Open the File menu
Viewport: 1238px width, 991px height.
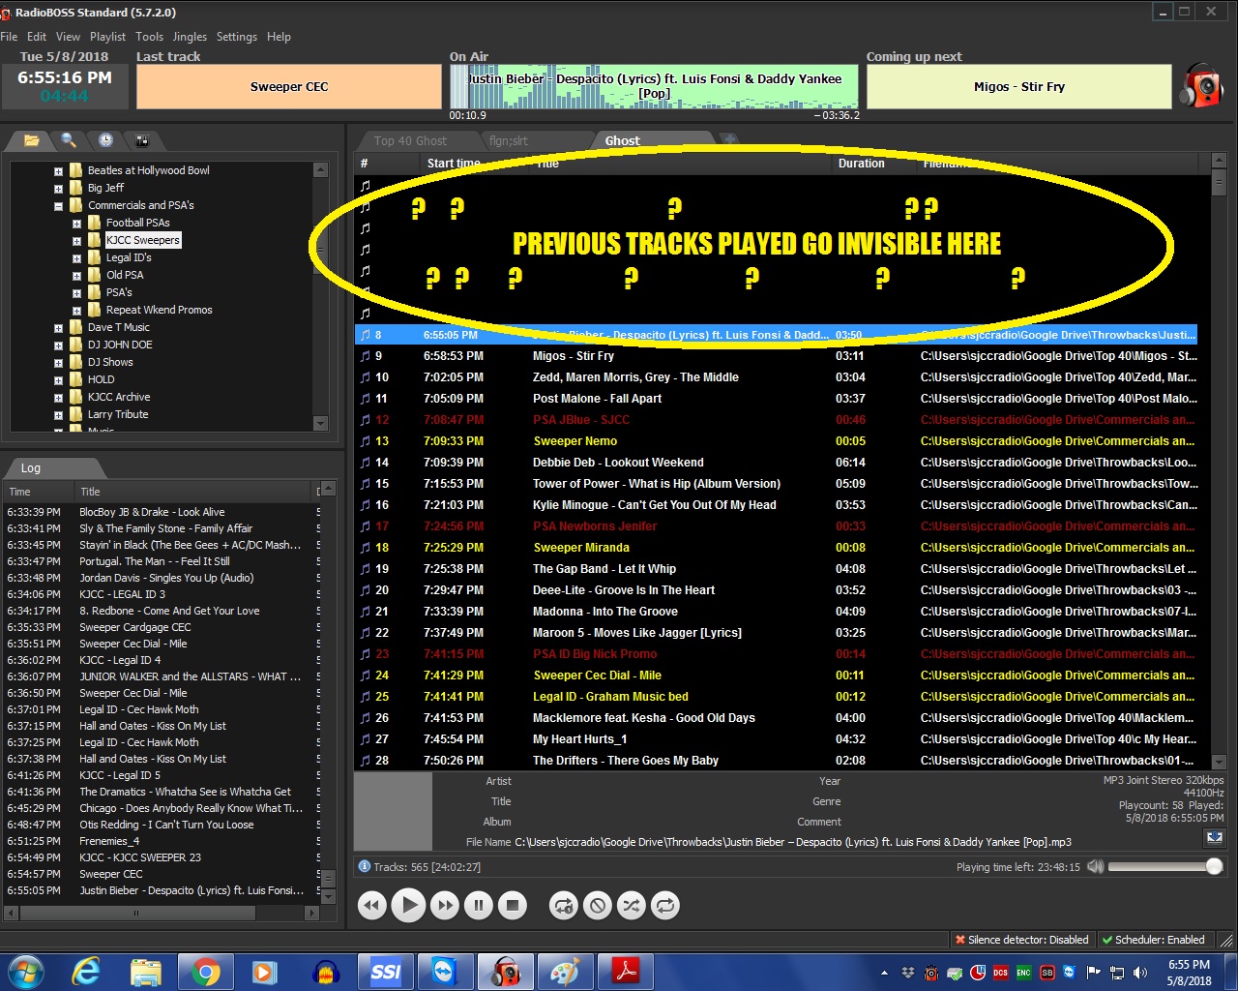click(9, 37)
